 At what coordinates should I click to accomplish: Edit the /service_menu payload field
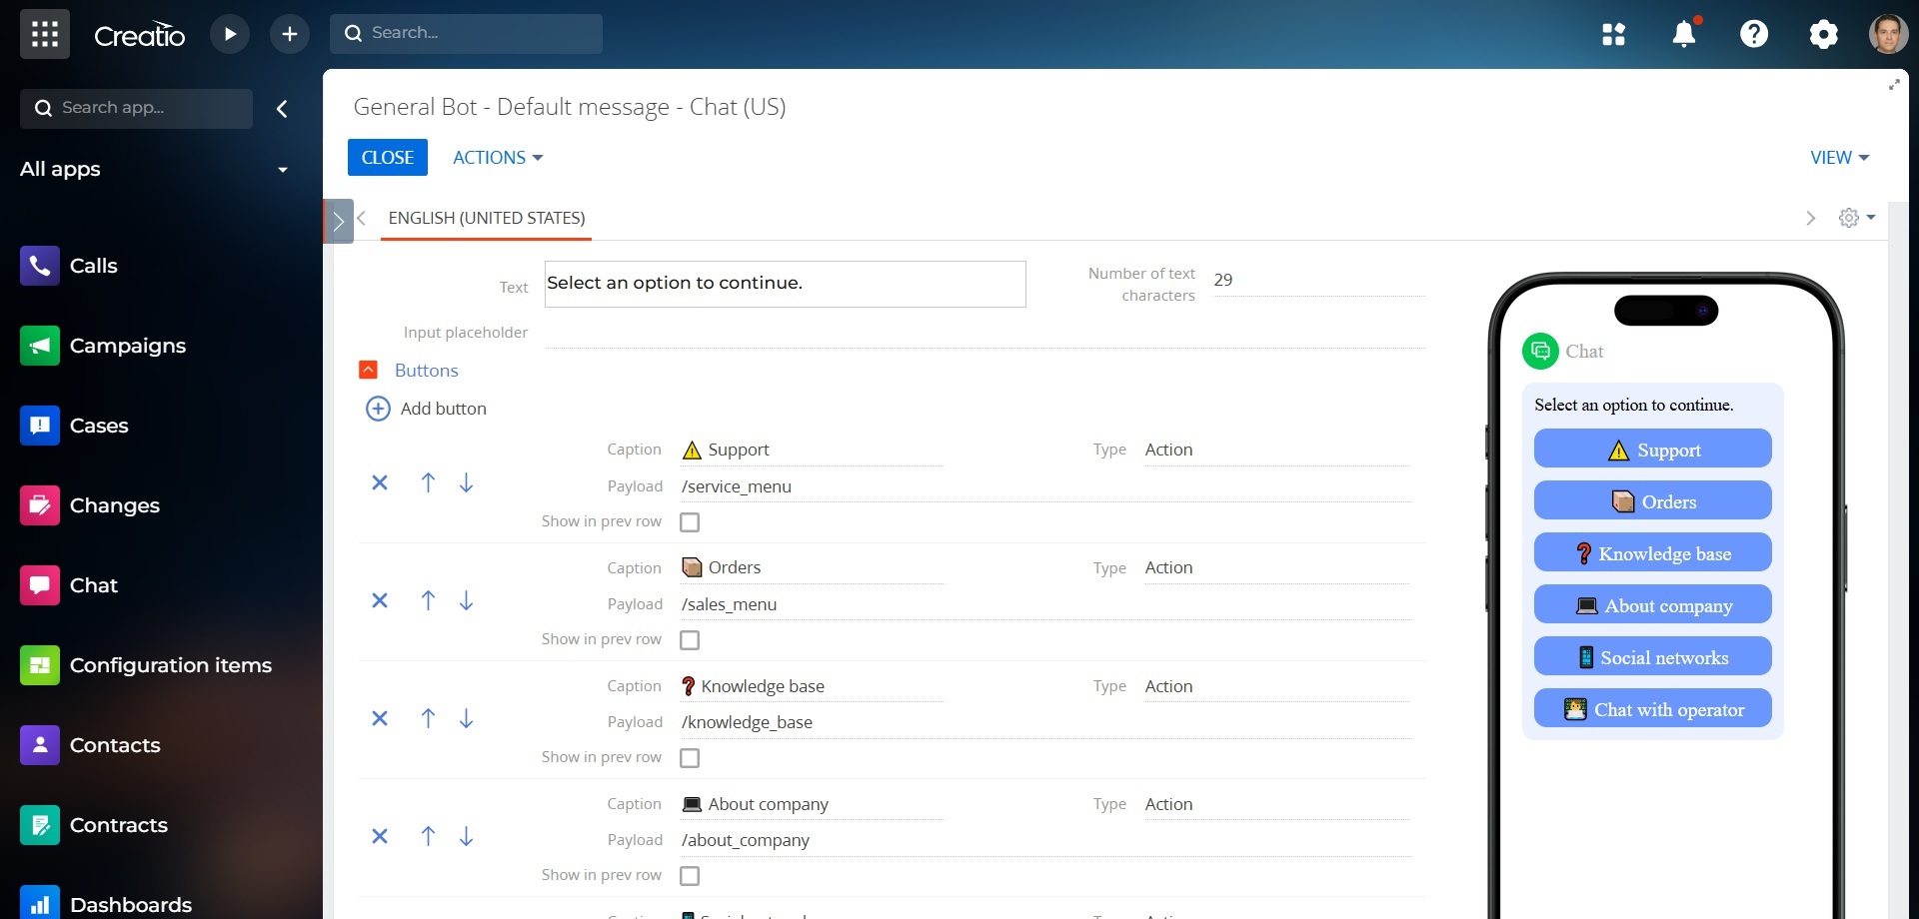[x=1045, y=487]
